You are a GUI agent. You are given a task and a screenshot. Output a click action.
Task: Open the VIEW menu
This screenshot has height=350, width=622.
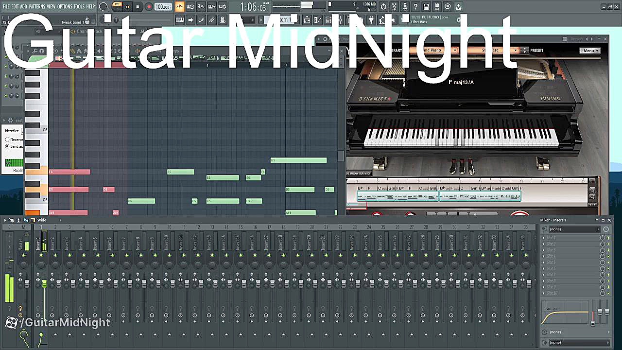[x=51, y=7]
